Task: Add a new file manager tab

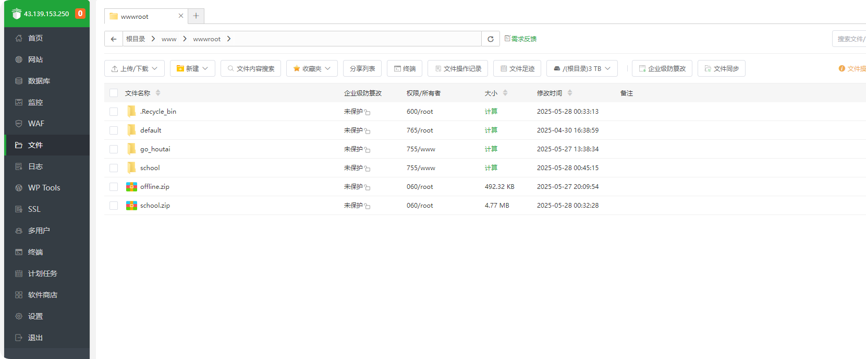Action: click(196, 16)
